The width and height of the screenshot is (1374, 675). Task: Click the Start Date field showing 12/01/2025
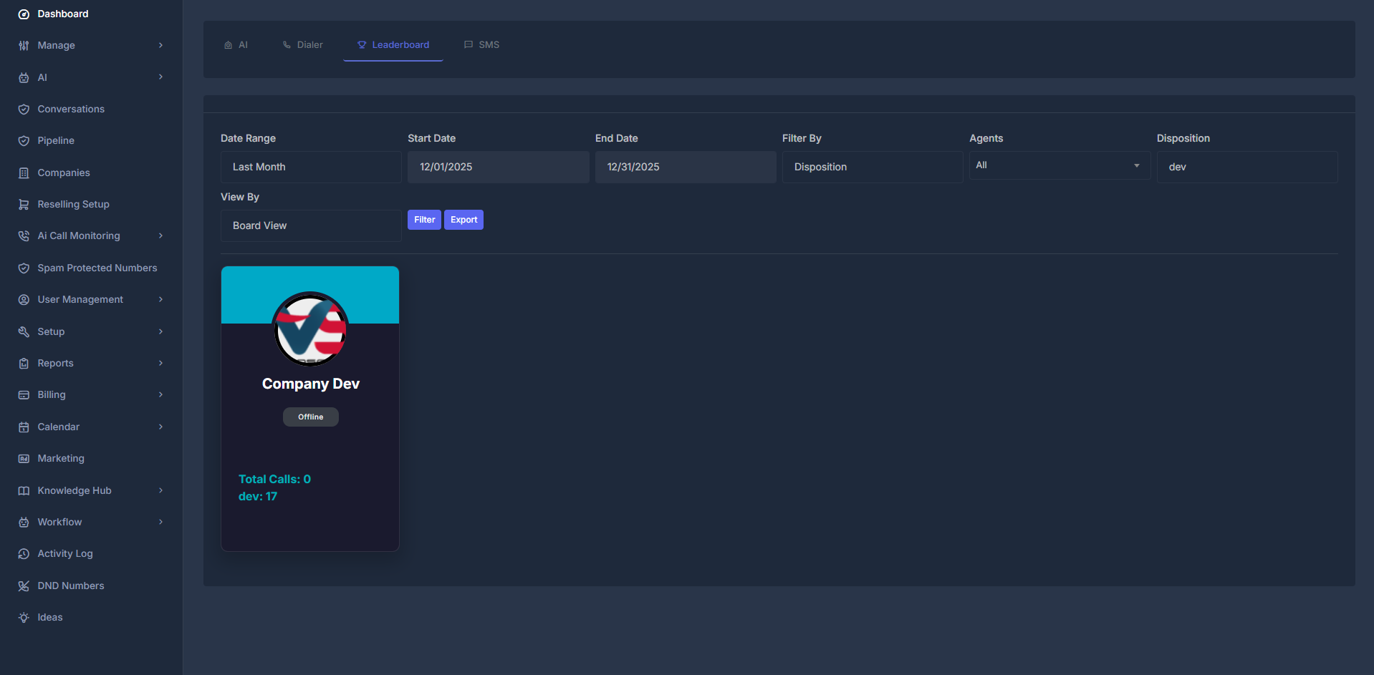click(x=499, y=167)
